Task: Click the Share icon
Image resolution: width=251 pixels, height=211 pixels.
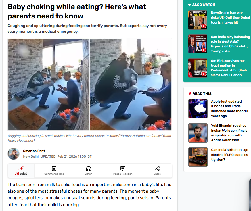Action: (x=157, y=168)
